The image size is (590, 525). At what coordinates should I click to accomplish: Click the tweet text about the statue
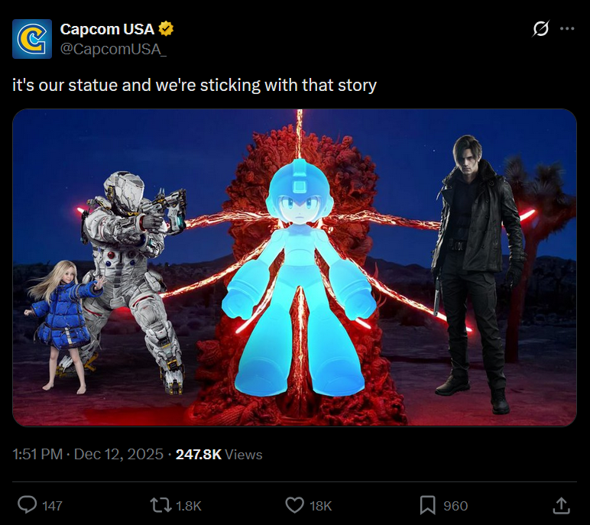[195, 85]
